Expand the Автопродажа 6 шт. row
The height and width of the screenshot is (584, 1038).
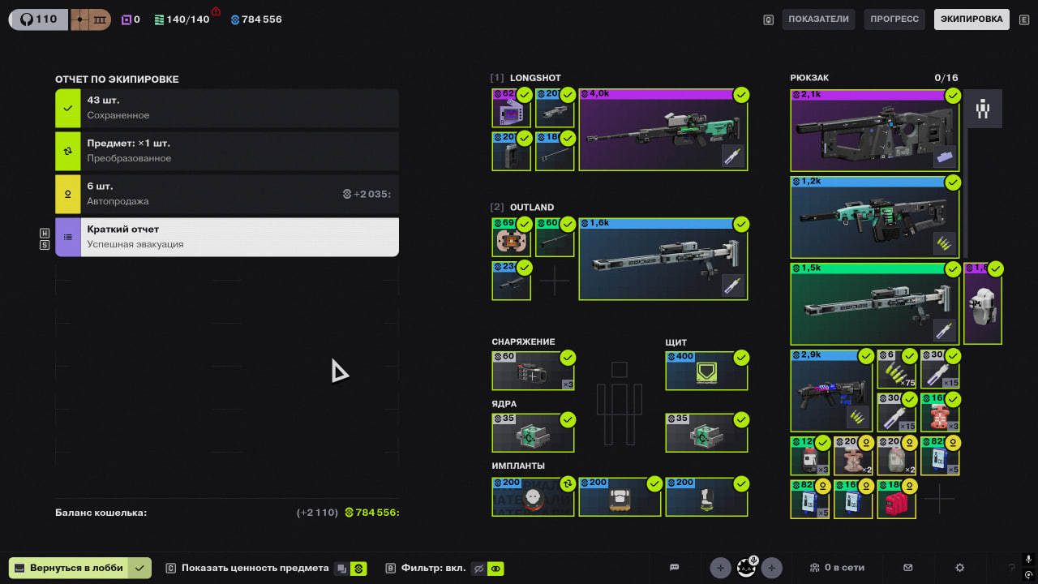[227, 194]
